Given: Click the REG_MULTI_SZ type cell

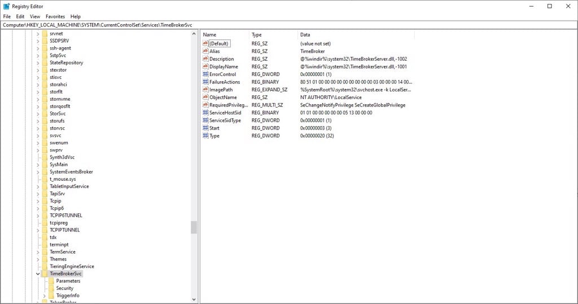Looking at the screenshot, I should 267,105.
